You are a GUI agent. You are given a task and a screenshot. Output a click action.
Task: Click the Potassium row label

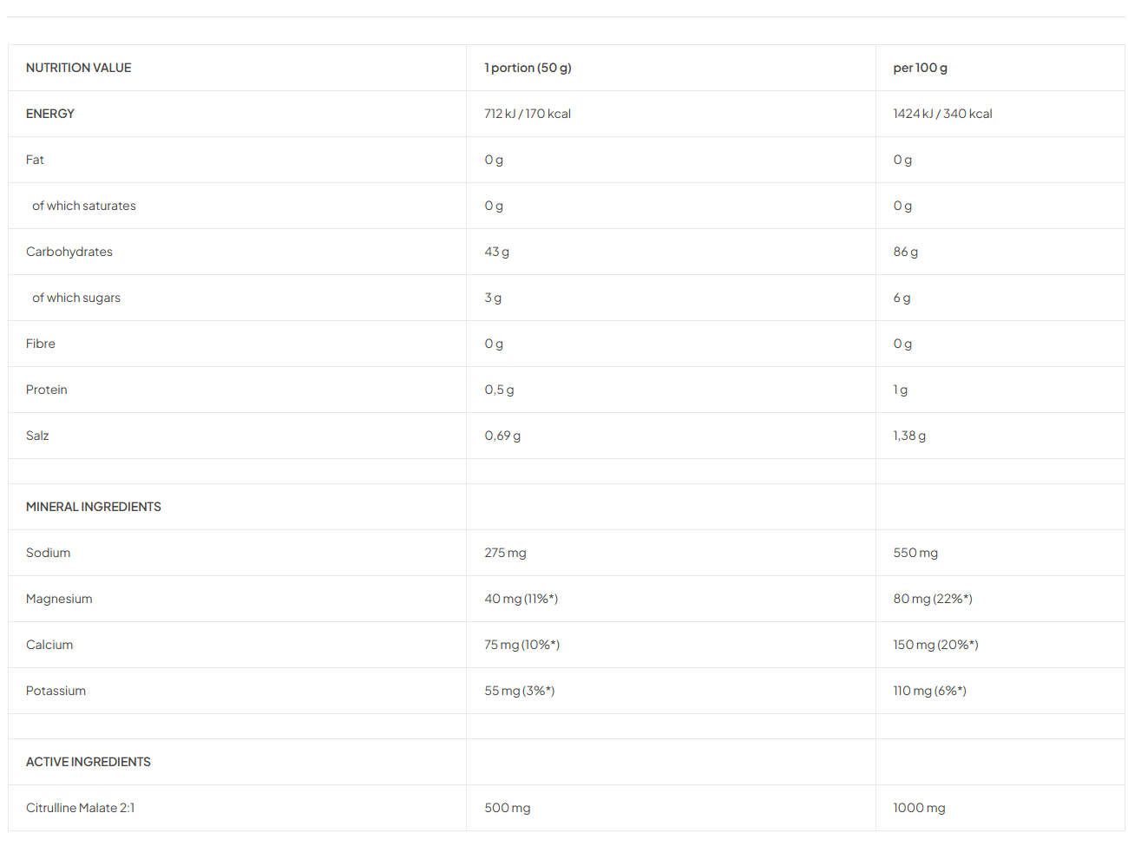pyautogui.click(x=56, y=691)
